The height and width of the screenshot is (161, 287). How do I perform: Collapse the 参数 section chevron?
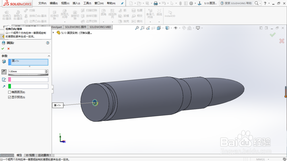tap(49, 56)
